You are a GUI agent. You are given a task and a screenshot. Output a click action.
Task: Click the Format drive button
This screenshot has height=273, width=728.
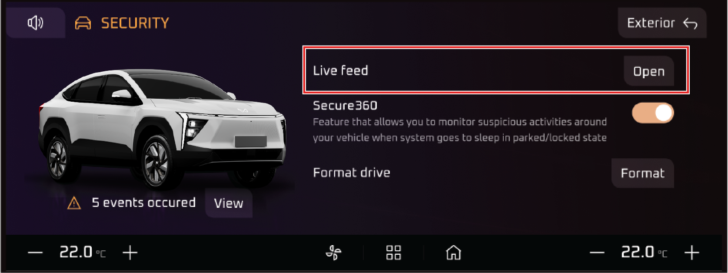click(x=643, y=173)
